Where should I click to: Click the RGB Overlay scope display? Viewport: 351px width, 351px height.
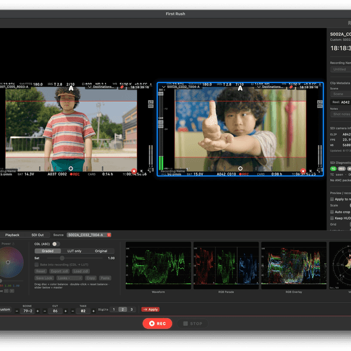click(294, 265)
